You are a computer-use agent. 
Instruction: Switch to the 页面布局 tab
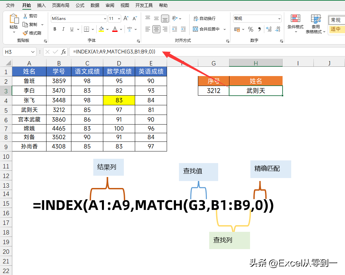(x=60, y=5)
